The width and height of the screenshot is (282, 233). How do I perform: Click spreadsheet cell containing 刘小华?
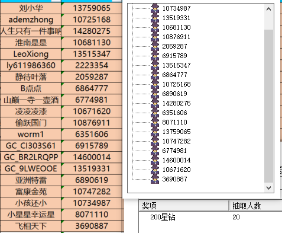(31, 8)
